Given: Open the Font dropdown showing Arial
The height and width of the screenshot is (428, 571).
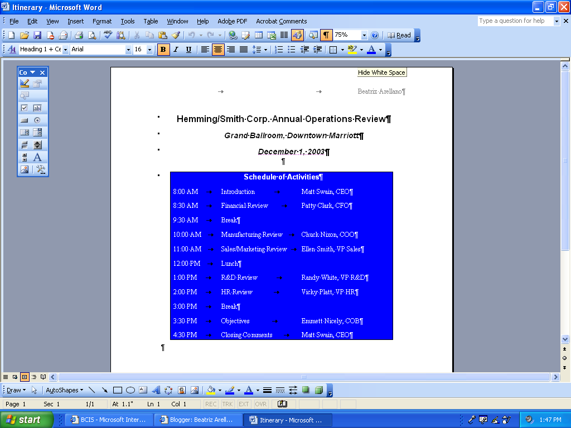Looking at the screenshot, I should [x=128, y=50].
